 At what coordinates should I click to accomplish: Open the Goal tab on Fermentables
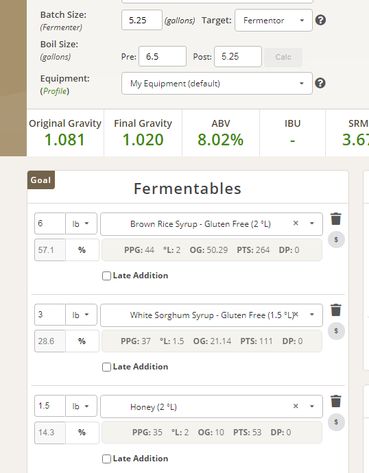coord(40,180)
